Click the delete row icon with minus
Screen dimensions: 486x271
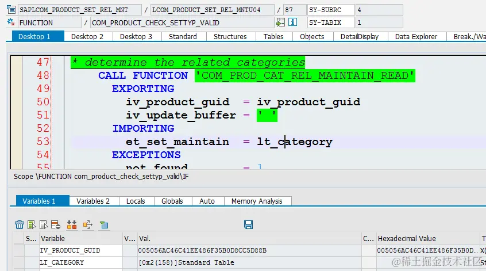pyautogui.click(x=56, y=224)
